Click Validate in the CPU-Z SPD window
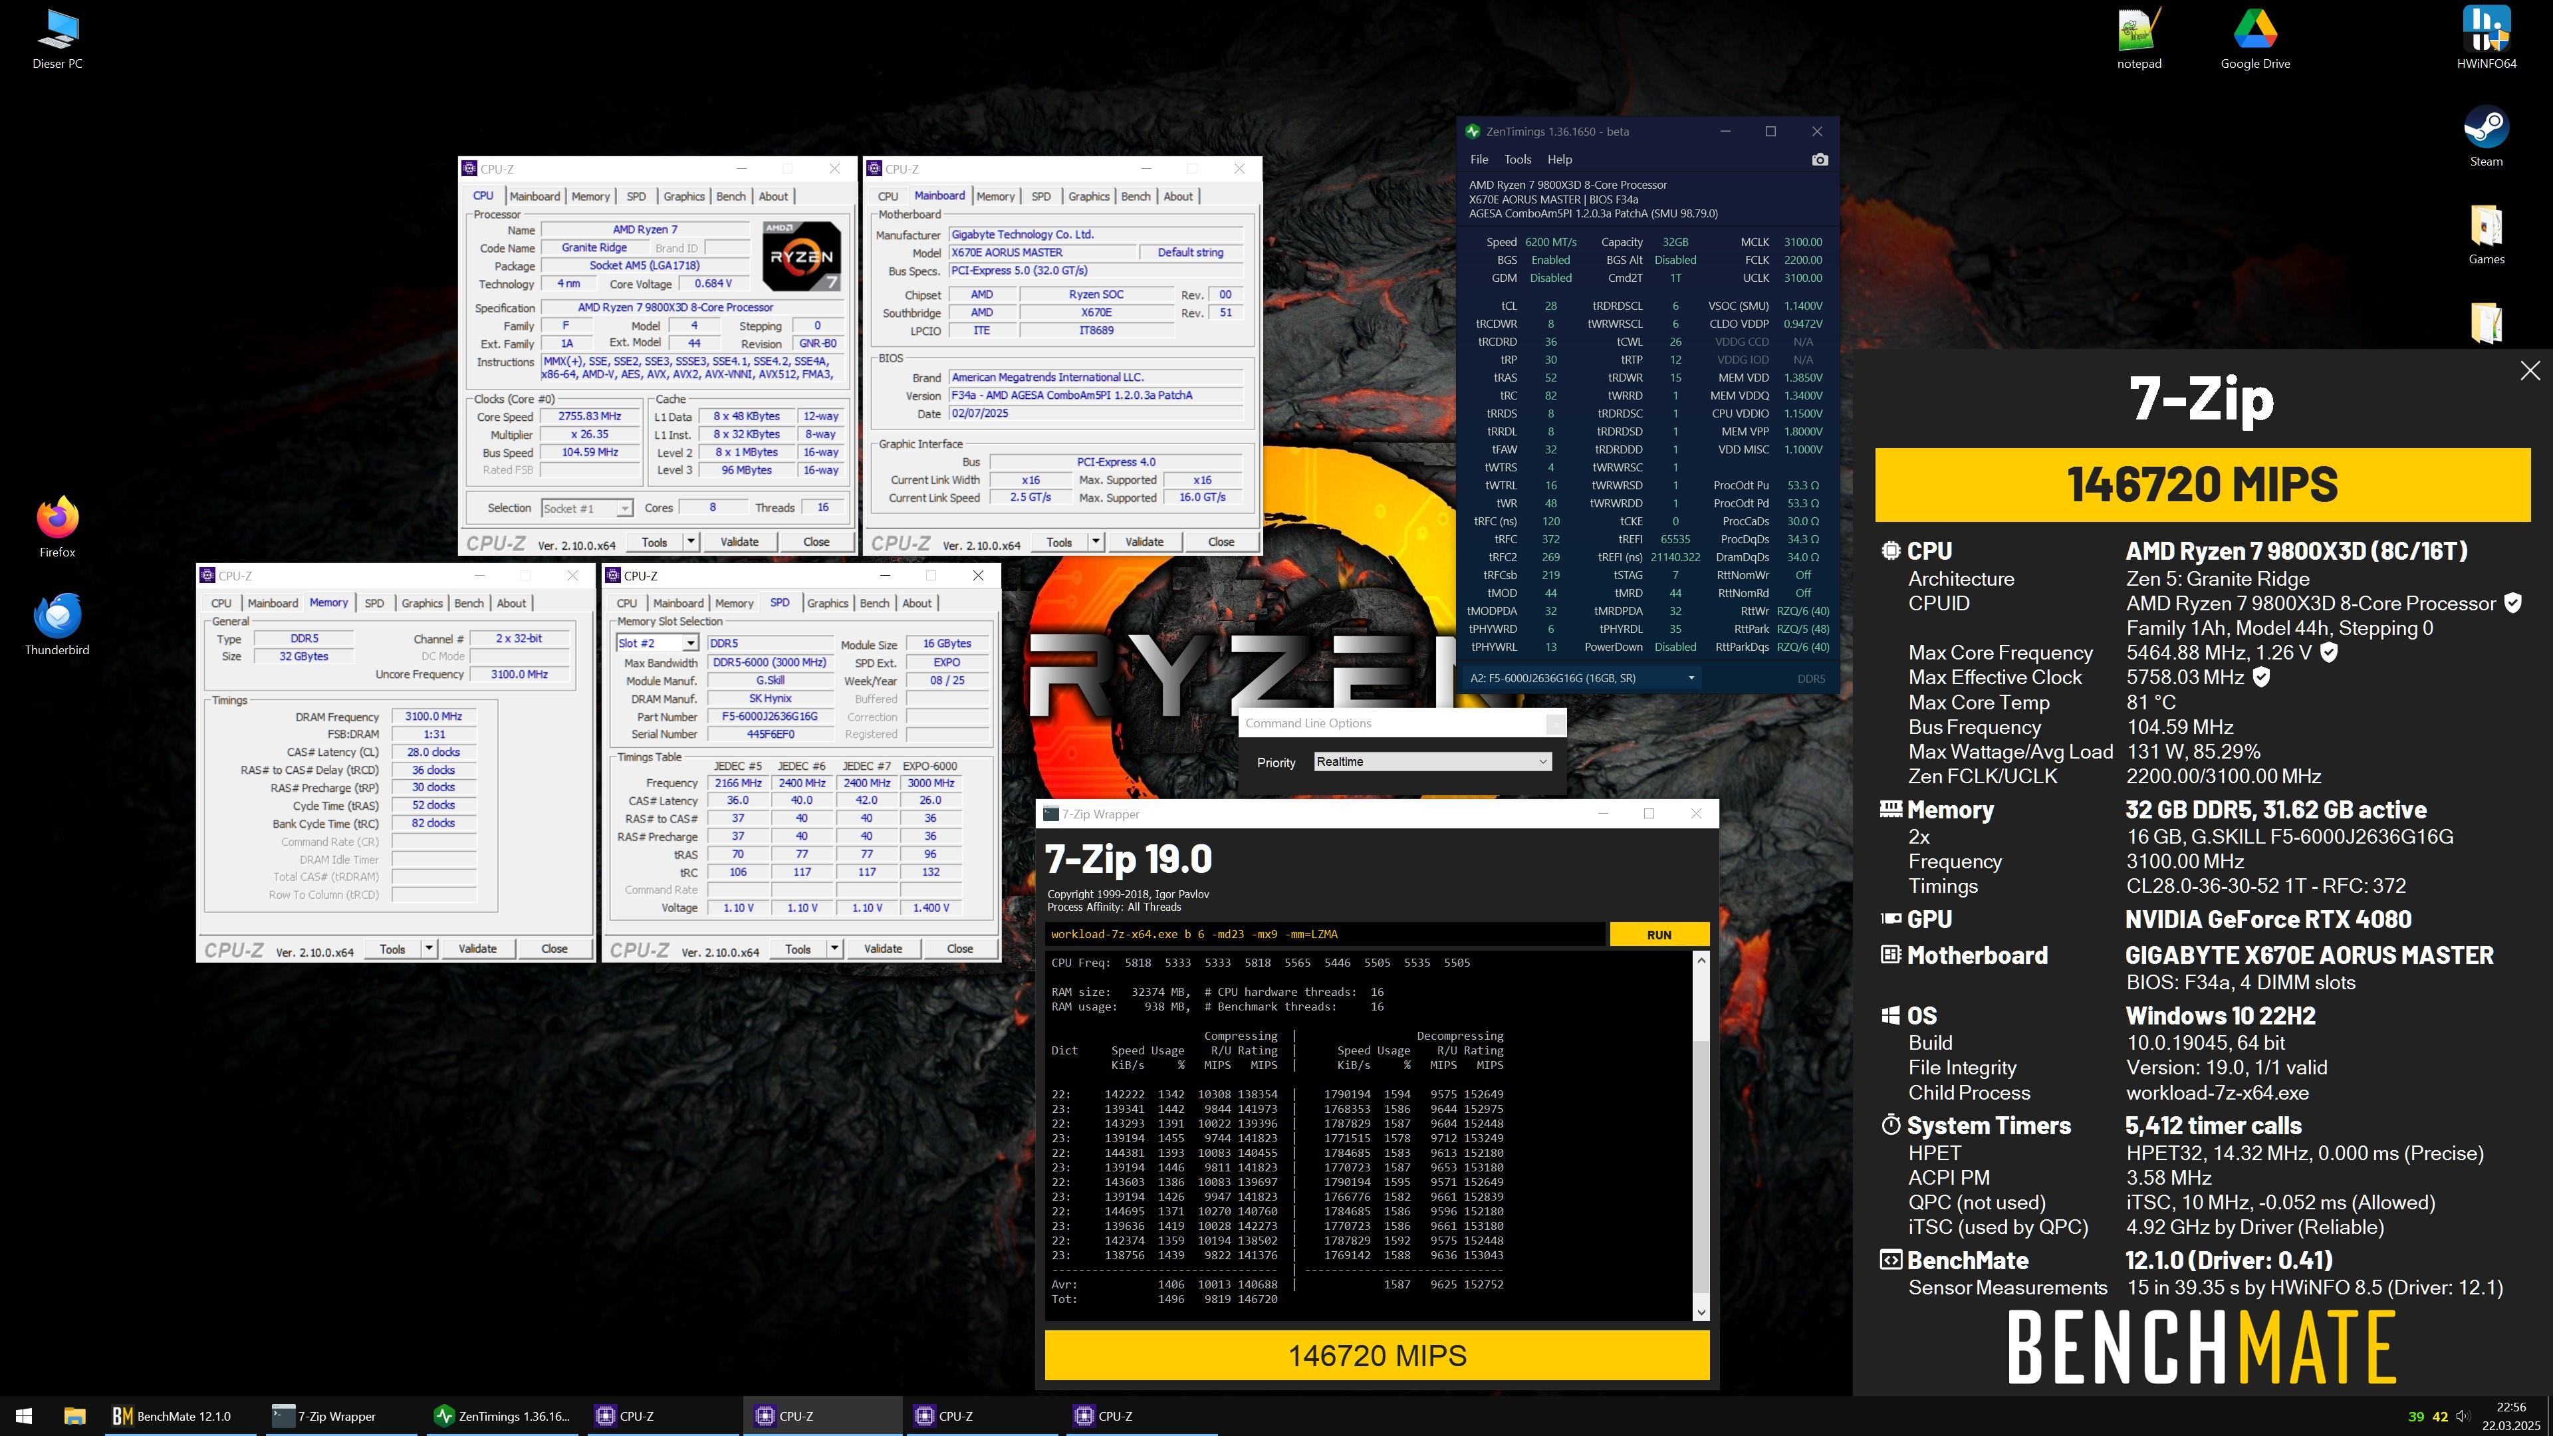This screenshot has height=1436, width=2553. pos(882,949)
